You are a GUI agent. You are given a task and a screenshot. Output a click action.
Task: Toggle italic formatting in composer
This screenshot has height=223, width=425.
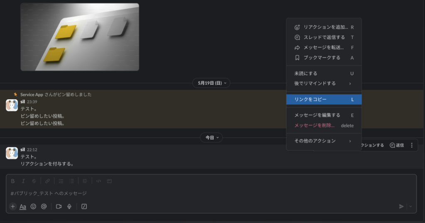pyautogui.click(x=23, y=181)
